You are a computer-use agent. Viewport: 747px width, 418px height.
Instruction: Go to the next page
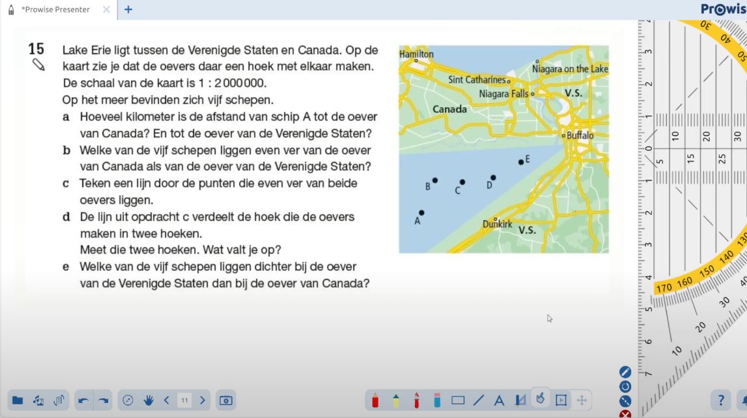pos(202,400)
